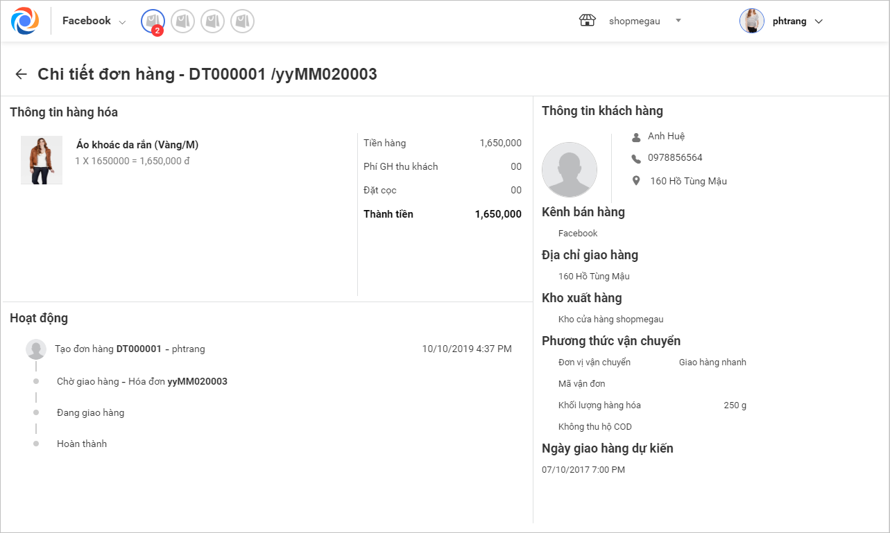Click the location pin icon by address
The height and width of the screenshot is (533, 890).
(x=636, y=181)
